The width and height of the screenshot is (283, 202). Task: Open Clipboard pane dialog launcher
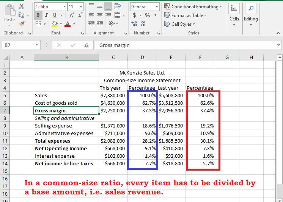tap(29, 33)
